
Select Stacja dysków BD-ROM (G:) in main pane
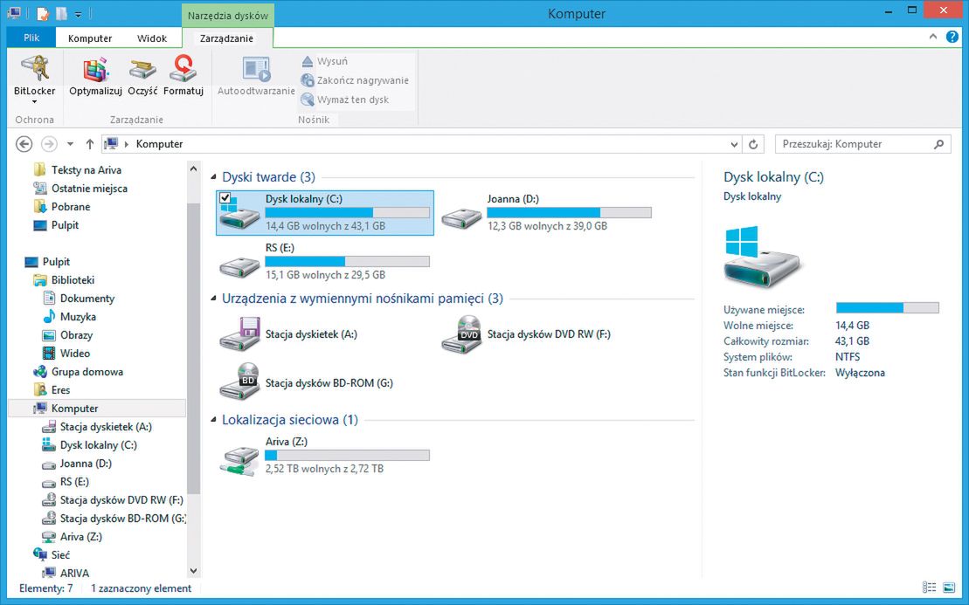[308, 382]
